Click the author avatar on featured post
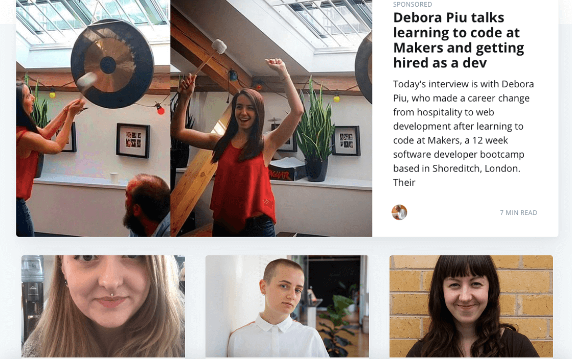This screenshot has width=572, height=359. [399, 212]
